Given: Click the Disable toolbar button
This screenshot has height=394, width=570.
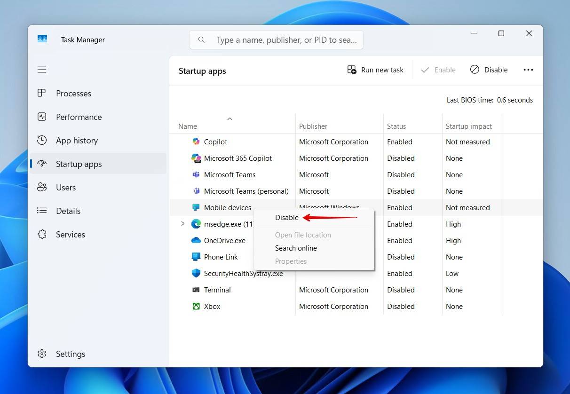Looking at the screenshot, I should pos(489,70).
